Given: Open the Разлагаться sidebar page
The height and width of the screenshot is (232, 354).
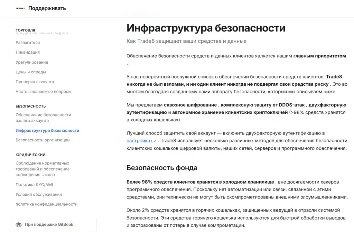Looking at the screenshot, I should 28,43.
